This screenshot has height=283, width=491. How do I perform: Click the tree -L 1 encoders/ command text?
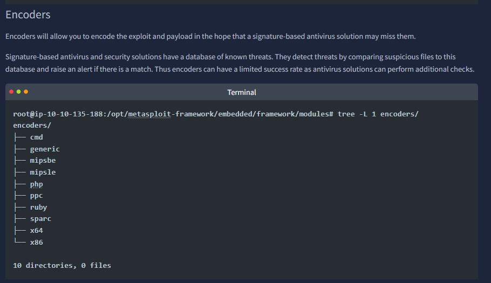[378, 114]
